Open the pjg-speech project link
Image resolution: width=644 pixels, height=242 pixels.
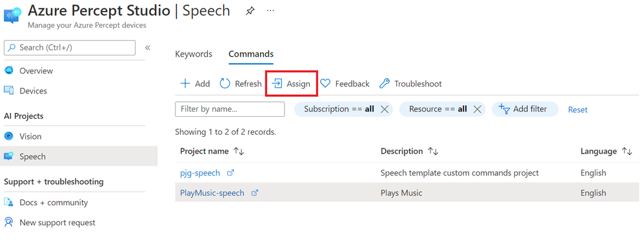tap(200, 173)
